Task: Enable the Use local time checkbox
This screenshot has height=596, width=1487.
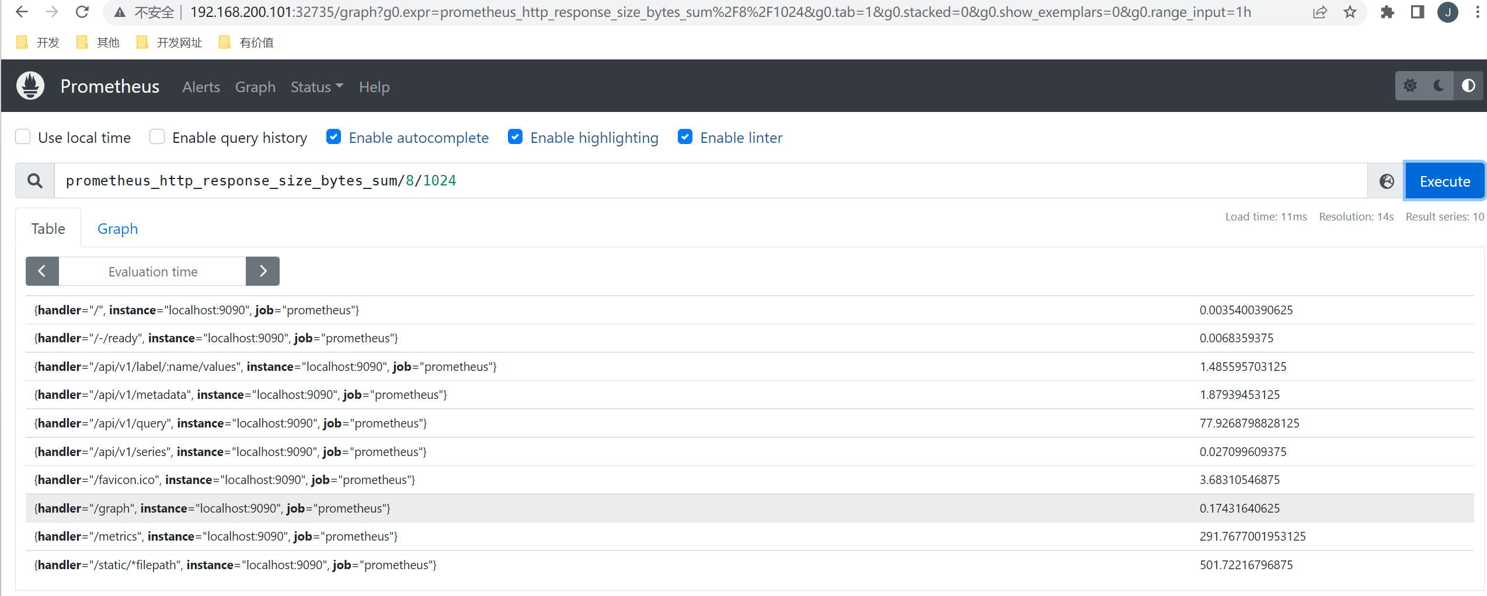Action: [23, 137]
